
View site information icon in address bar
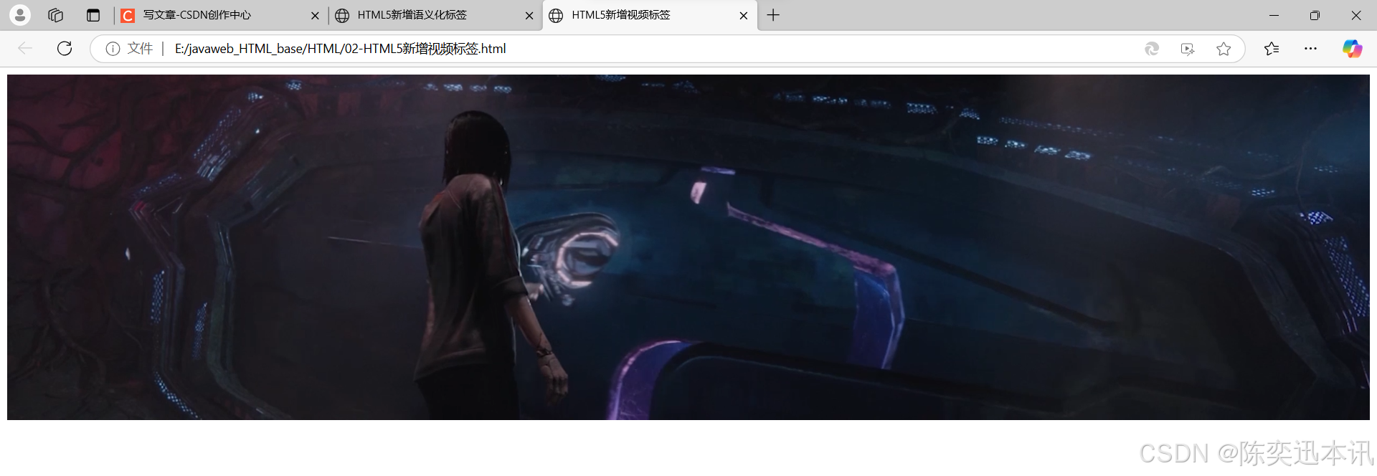[113, 49]
